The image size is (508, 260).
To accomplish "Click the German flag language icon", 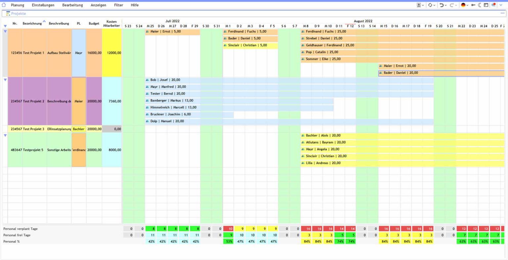I will [463, 5].
